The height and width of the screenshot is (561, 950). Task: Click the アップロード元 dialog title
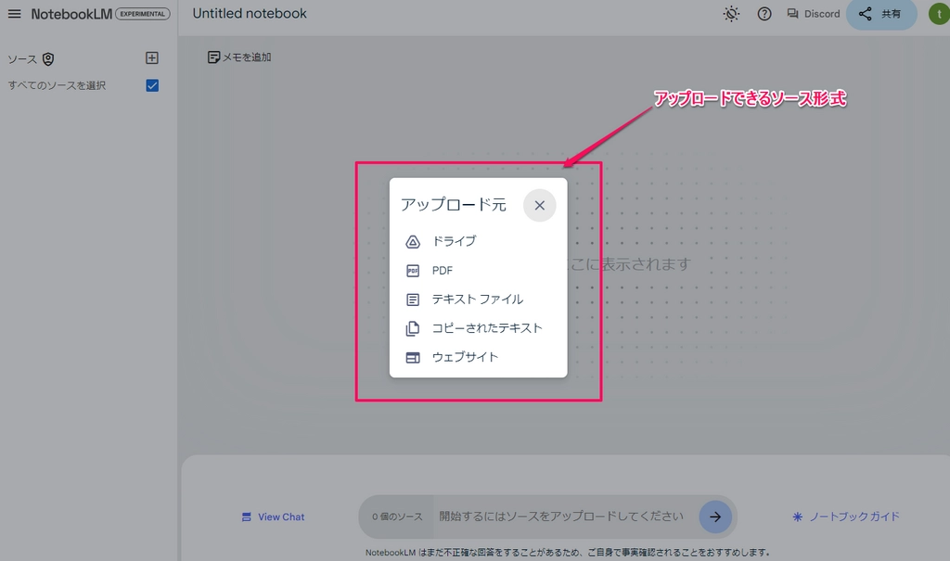click(453, 205)
